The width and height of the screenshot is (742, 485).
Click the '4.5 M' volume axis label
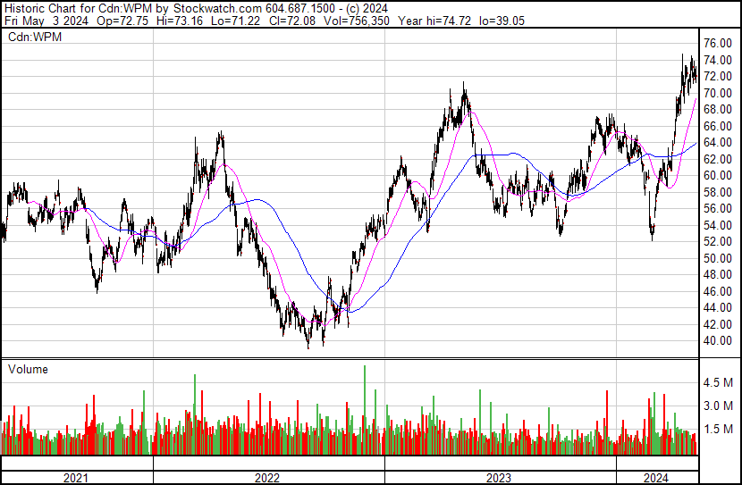click(719, 382)
